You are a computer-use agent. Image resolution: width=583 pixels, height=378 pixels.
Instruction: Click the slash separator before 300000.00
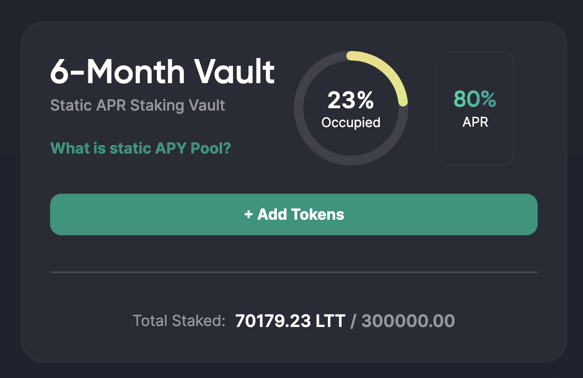coord(353,321)
